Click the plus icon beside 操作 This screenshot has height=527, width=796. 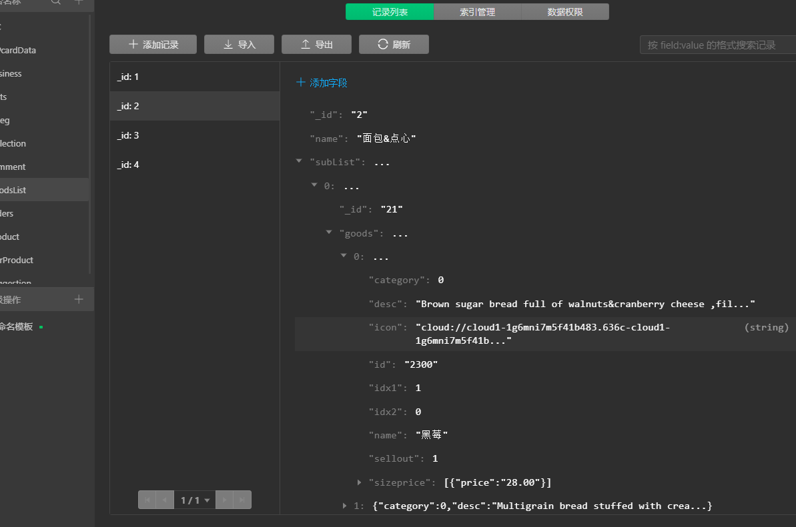pos(79,300)
